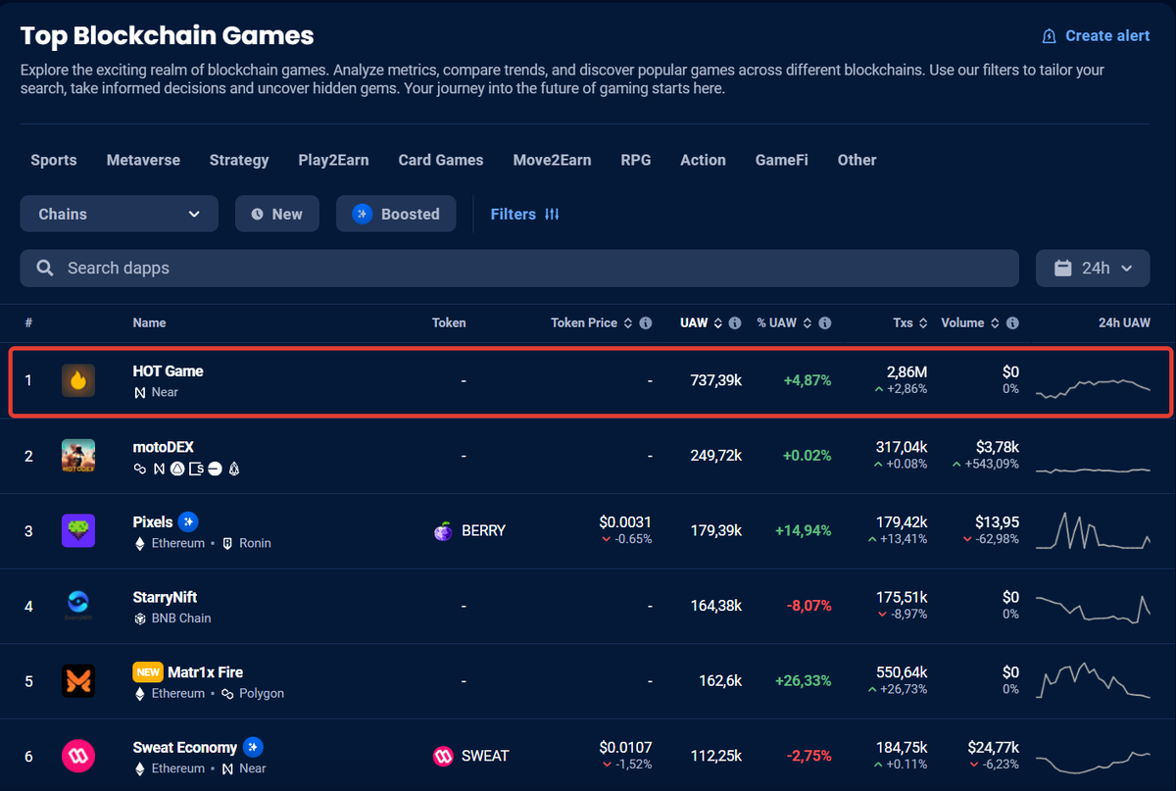The width and height of the screenshot is (1176, 791).
Task: Click the Matr1x Fire 24h UAW sparkline
Action: [1093, 681]
